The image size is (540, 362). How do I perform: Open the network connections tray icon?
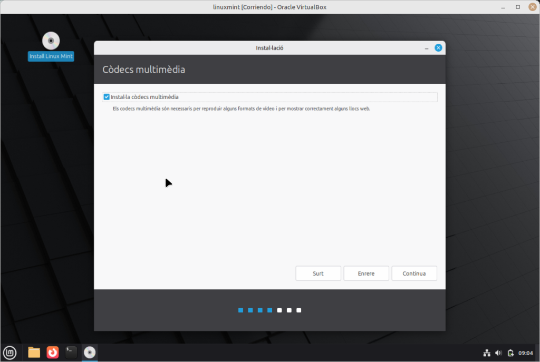point(487,353)
